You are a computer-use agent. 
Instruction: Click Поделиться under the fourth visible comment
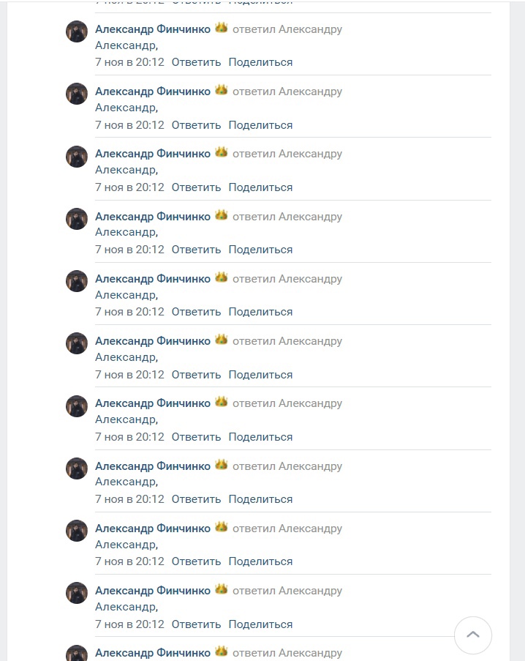click(x=260, y=250)
